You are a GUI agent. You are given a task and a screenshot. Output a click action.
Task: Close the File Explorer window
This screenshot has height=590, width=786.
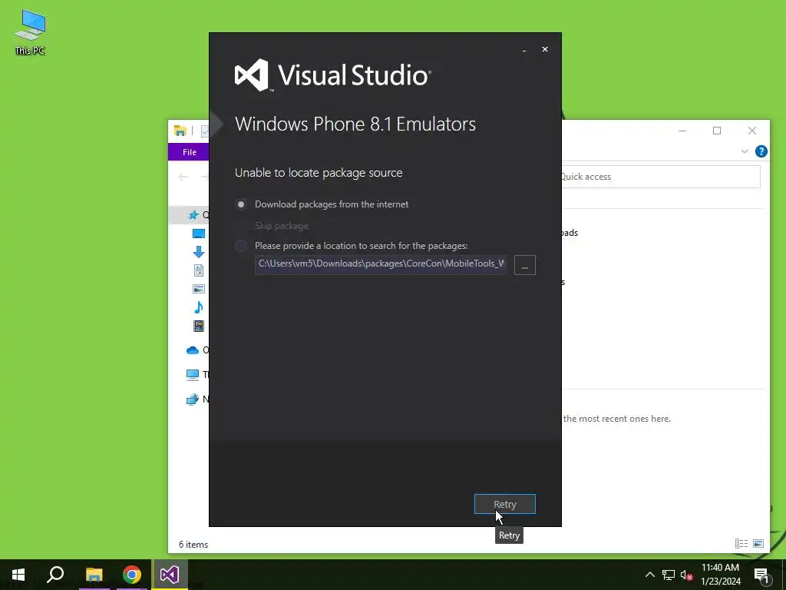pyautogui.click(x=752, y=131)
